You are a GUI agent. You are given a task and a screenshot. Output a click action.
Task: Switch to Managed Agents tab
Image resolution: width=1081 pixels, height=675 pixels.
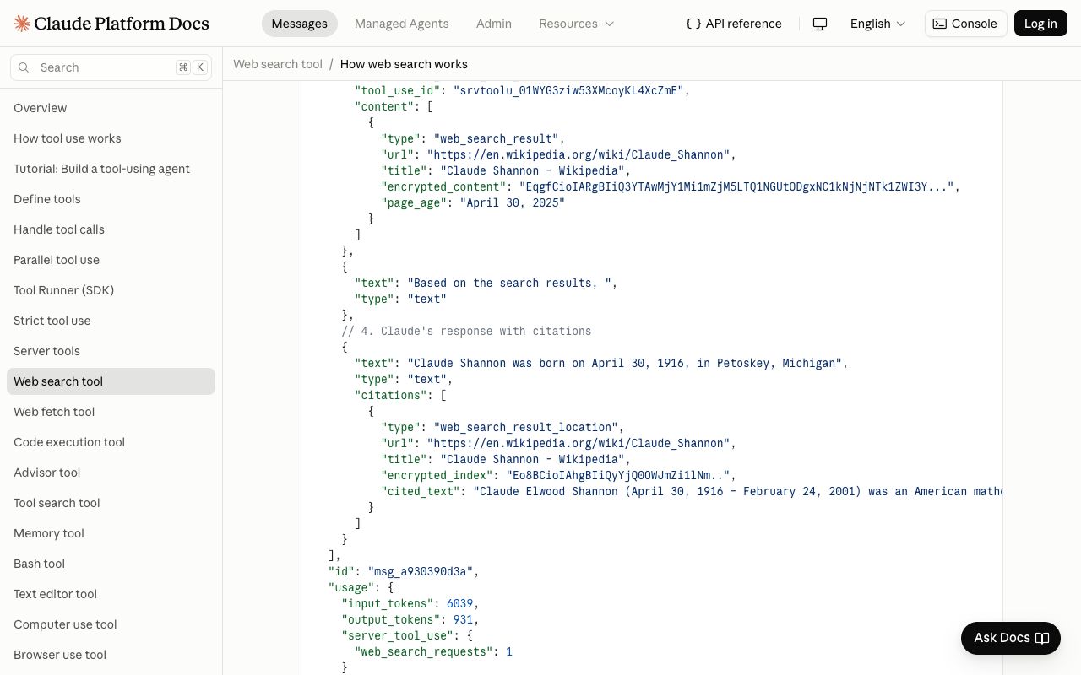tap(402, 24)
